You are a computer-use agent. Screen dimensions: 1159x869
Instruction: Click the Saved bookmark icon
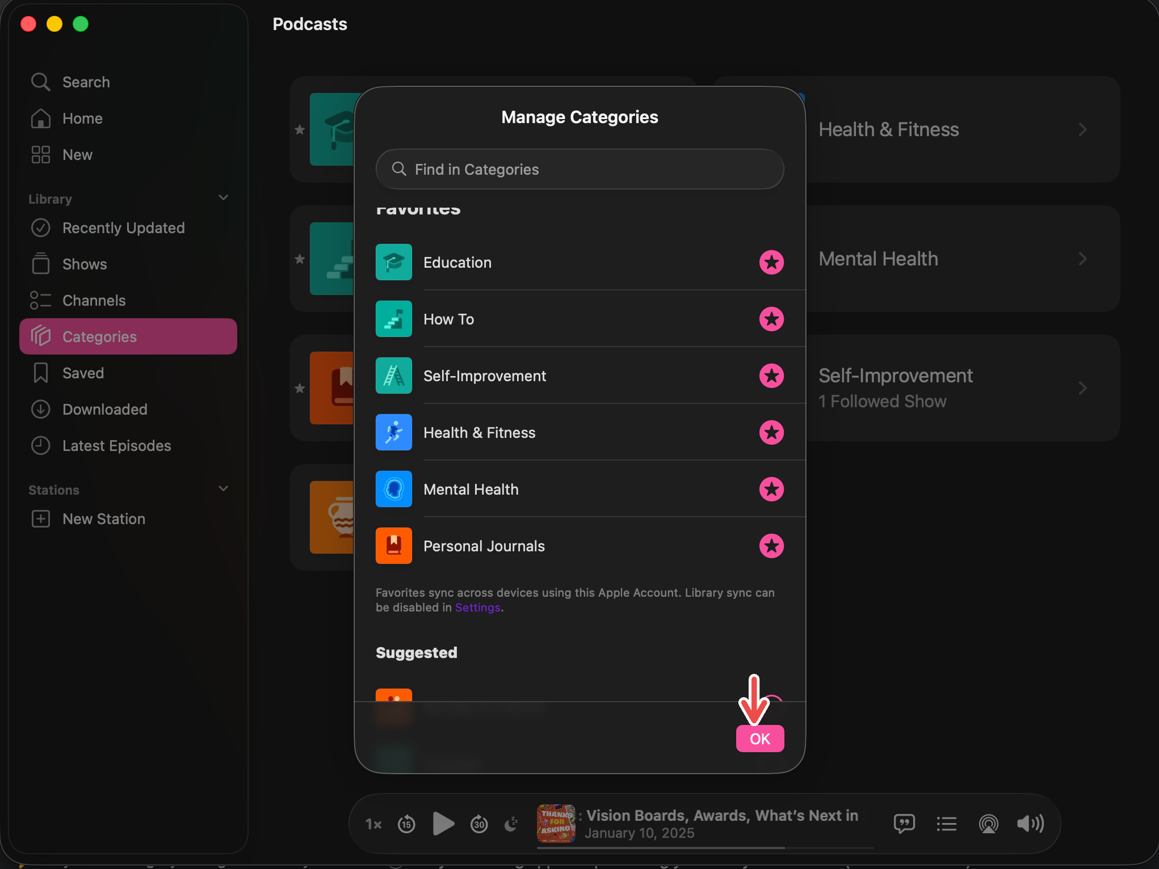(41, 373)
